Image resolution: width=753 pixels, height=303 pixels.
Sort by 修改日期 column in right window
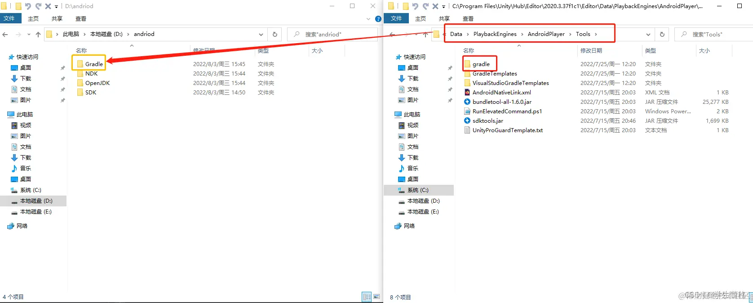[x=591, y=50]
